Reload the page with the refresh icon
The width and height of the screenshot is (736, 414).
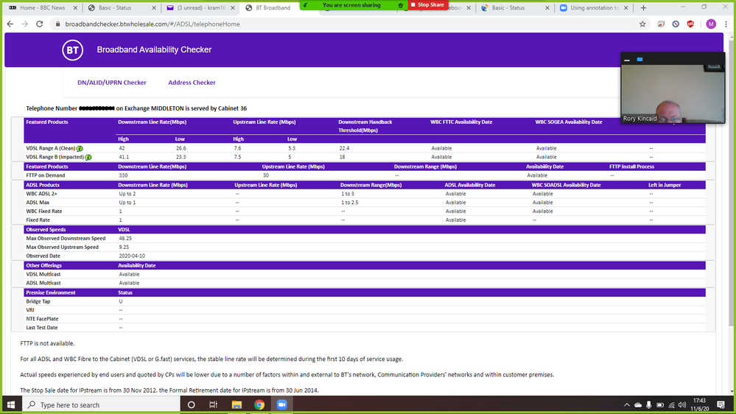coord(41,24)
